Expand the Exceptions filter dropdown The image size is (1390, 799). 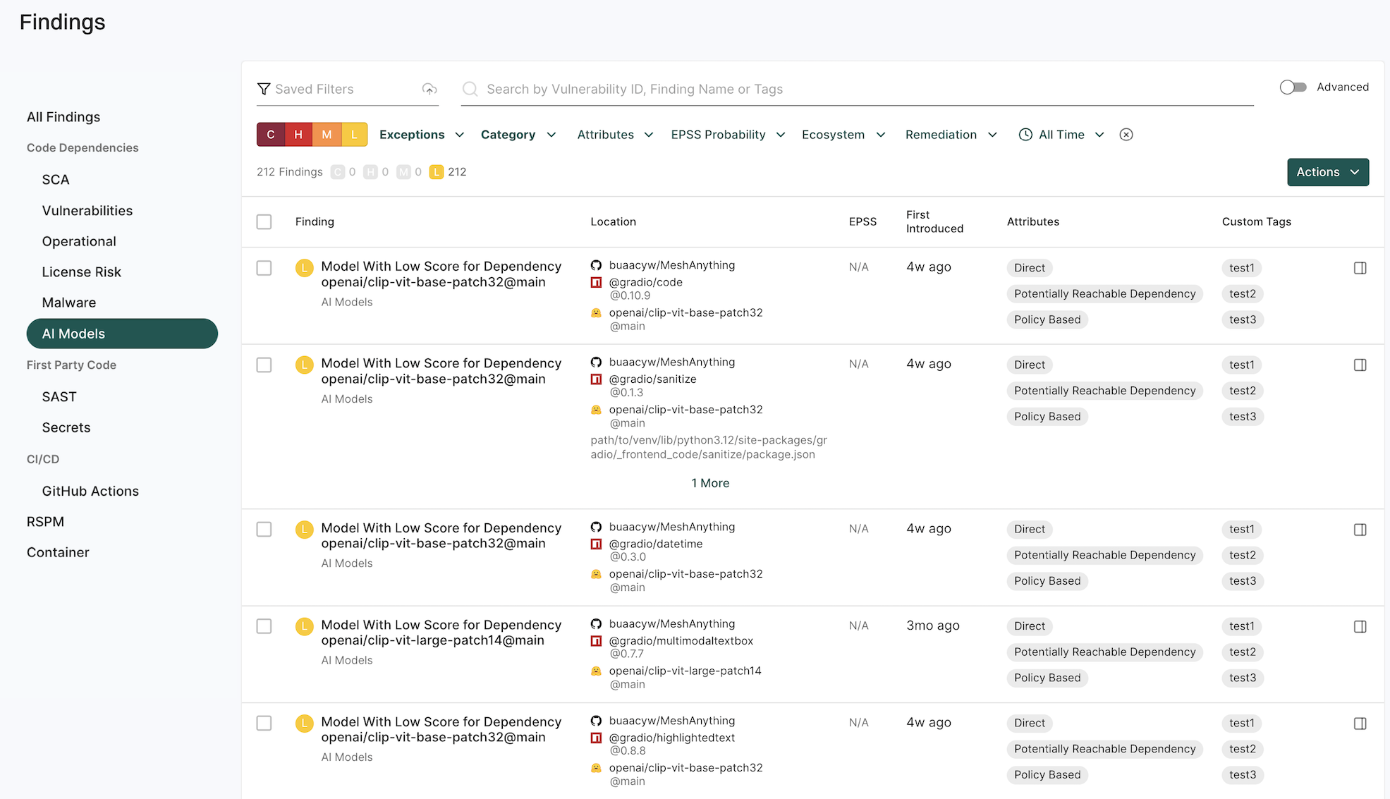click(421, 135)
